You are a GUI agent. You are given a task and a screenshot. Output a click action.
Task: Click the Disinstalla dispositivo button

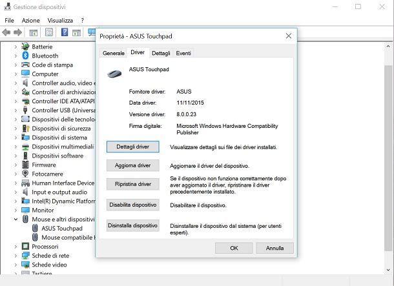(132, 225)
